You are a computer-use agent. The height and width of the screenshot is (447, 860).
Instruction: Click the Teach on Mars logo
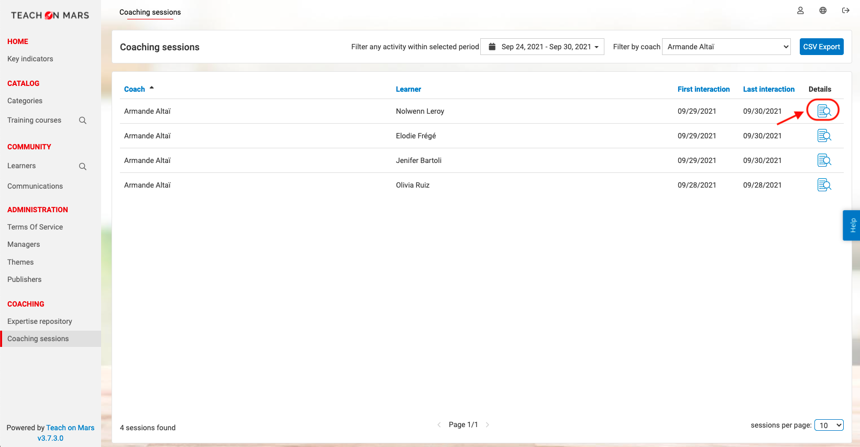[50, 15]
